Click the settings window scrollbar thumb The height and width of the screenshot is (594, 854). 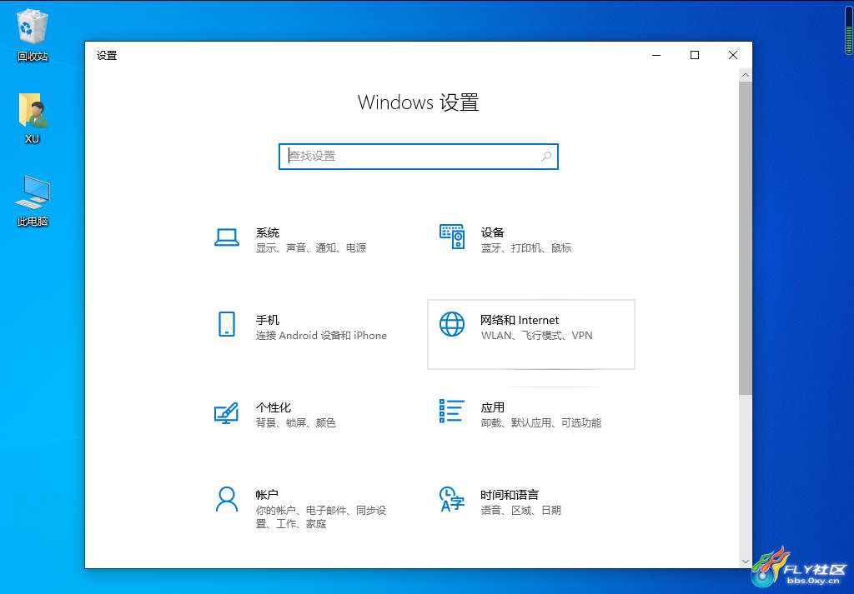pyautogui.click(x=745, y=238)
